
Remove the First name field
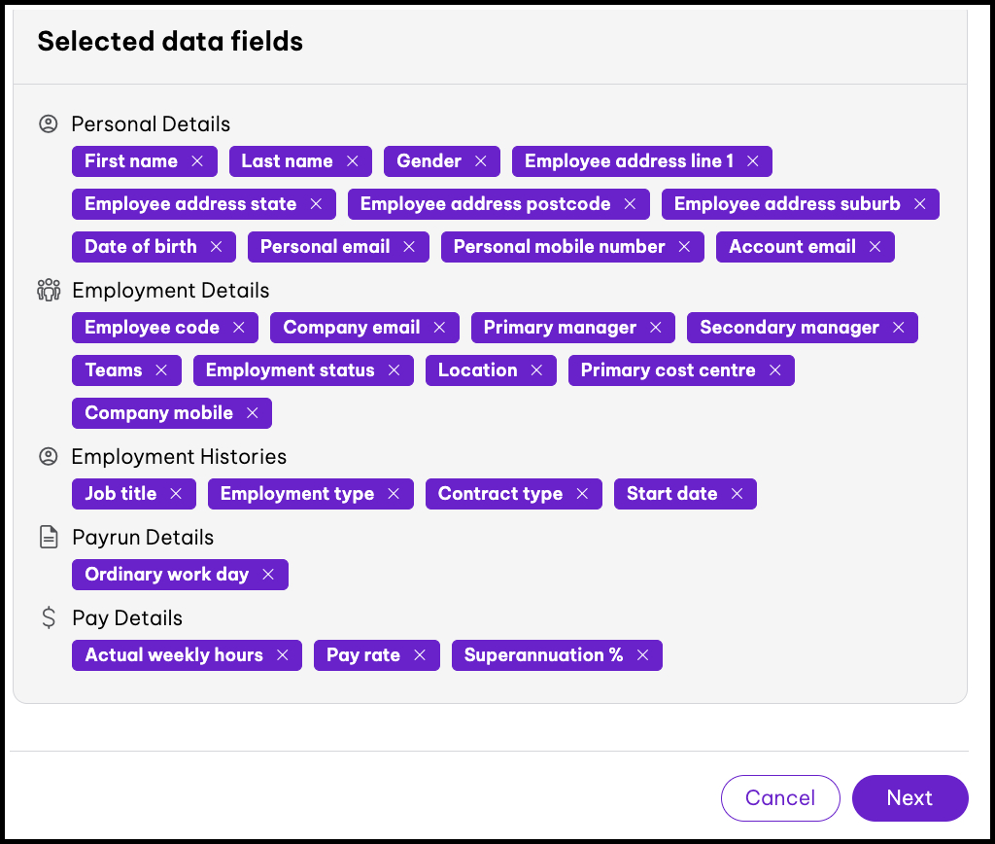coord(200,161)
